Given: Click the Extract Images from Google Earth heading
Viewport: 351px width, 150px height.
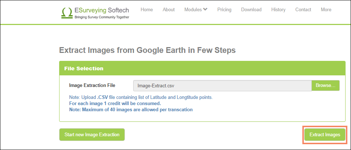Looking at the screenshot, I should pyautogui.click(x=147, y=50).
